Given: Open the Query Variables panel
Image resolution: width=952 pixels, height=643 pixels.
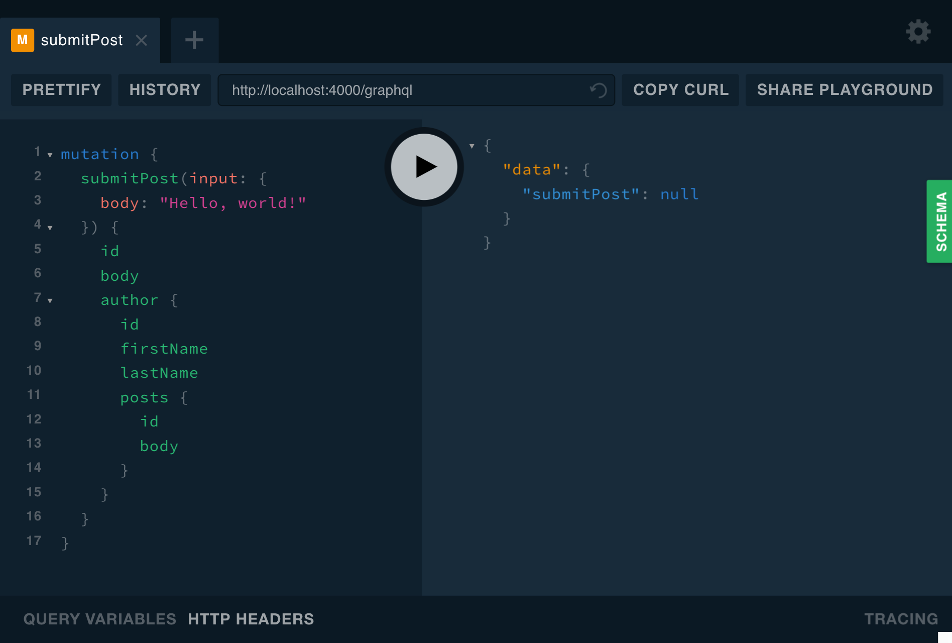Looking at the screenshot, I should pos(99,619).
